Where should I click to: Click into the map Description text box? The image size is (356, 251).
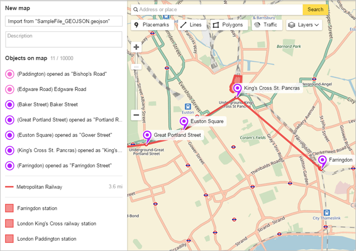[x=64, y=39]
